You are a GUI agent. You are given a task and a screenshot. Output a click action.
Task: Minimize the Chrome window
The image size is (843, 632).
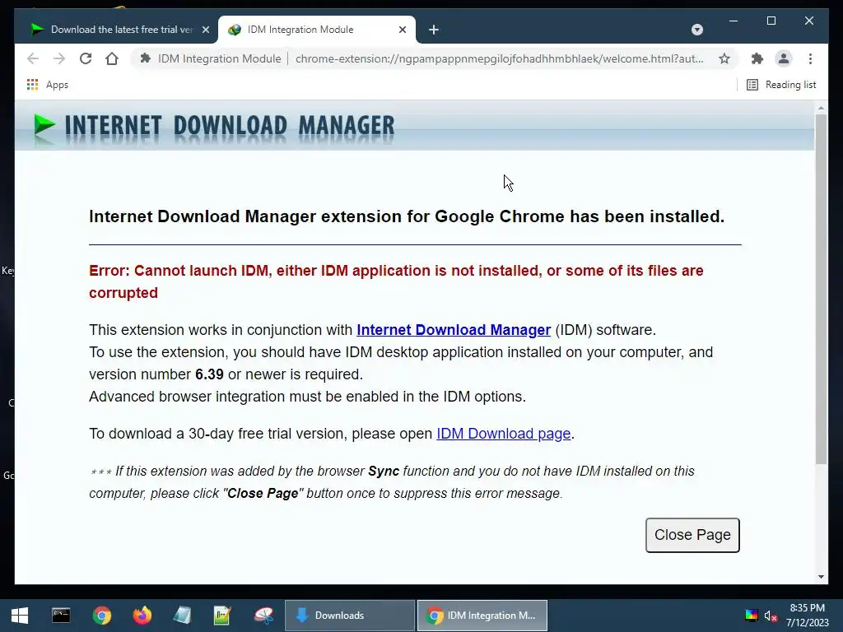(x=734, y=21)
